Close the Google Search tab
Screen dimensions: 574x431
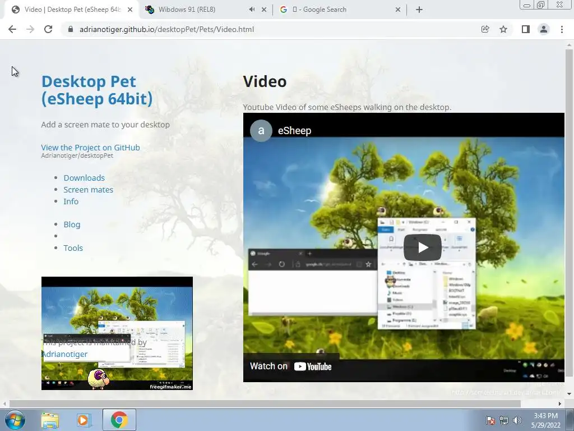(x=398, y=10)
